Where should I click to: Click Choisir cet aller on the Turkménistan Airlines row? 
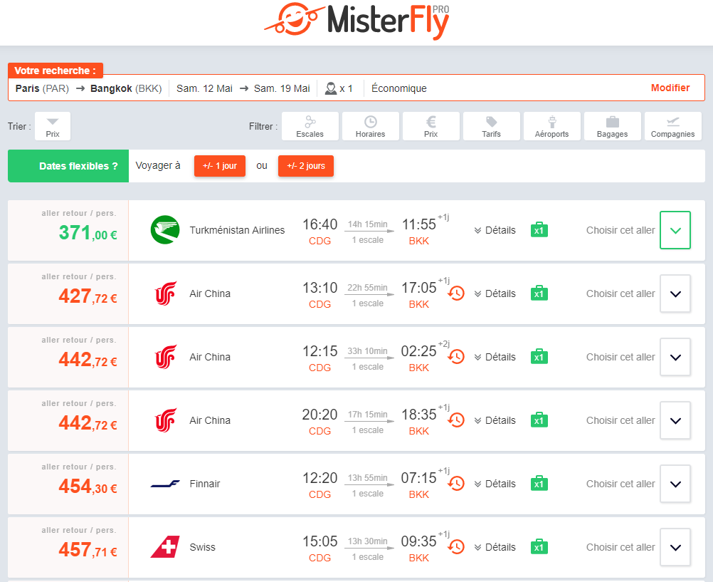(620, 230)
